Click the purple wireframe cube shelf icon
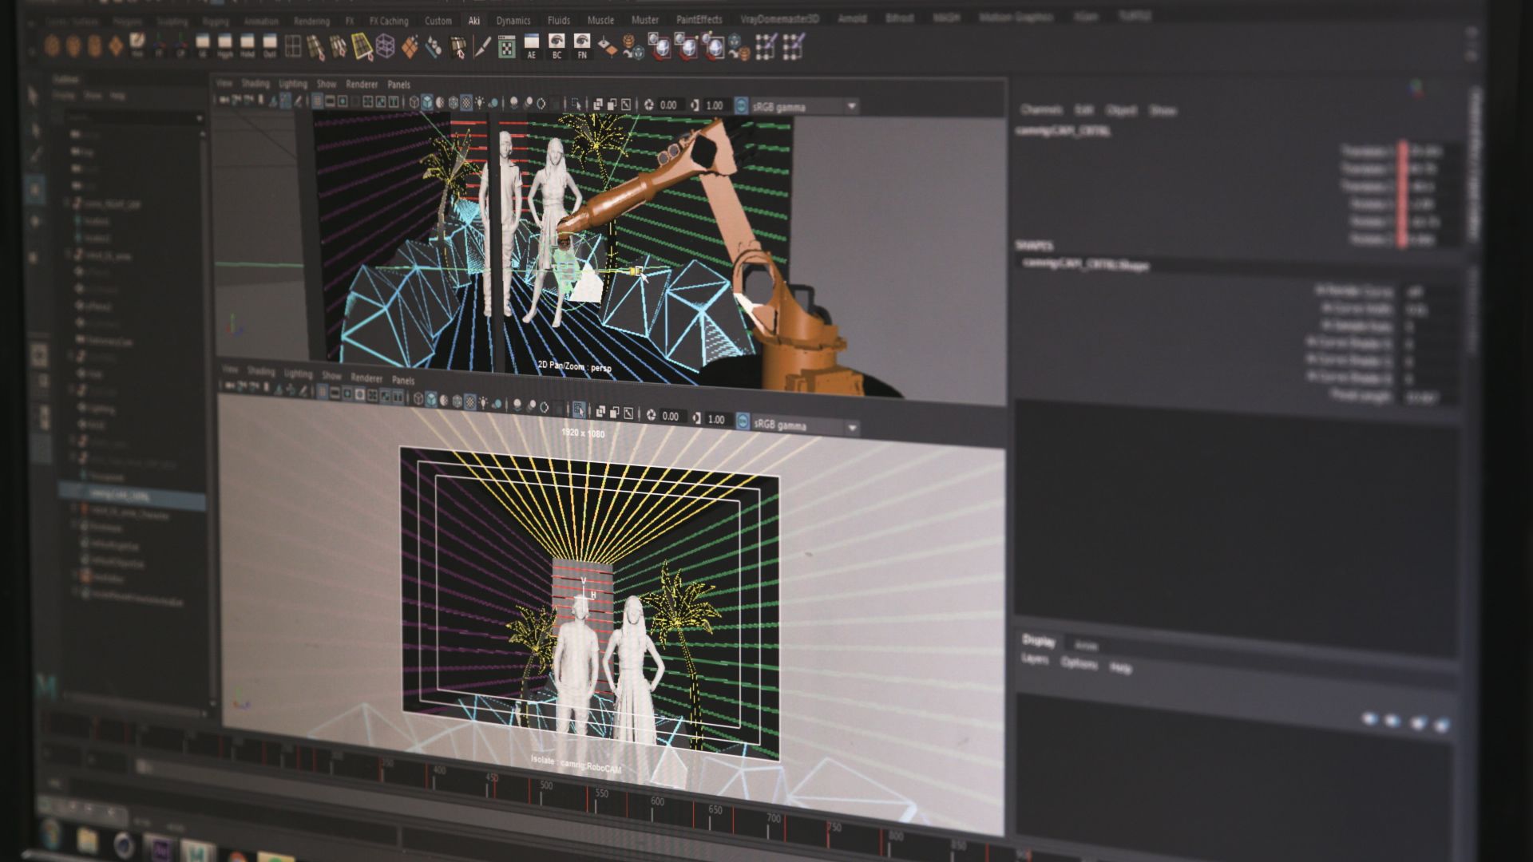Viewport: 1533px width, 862px height. [x=386, y=46]
